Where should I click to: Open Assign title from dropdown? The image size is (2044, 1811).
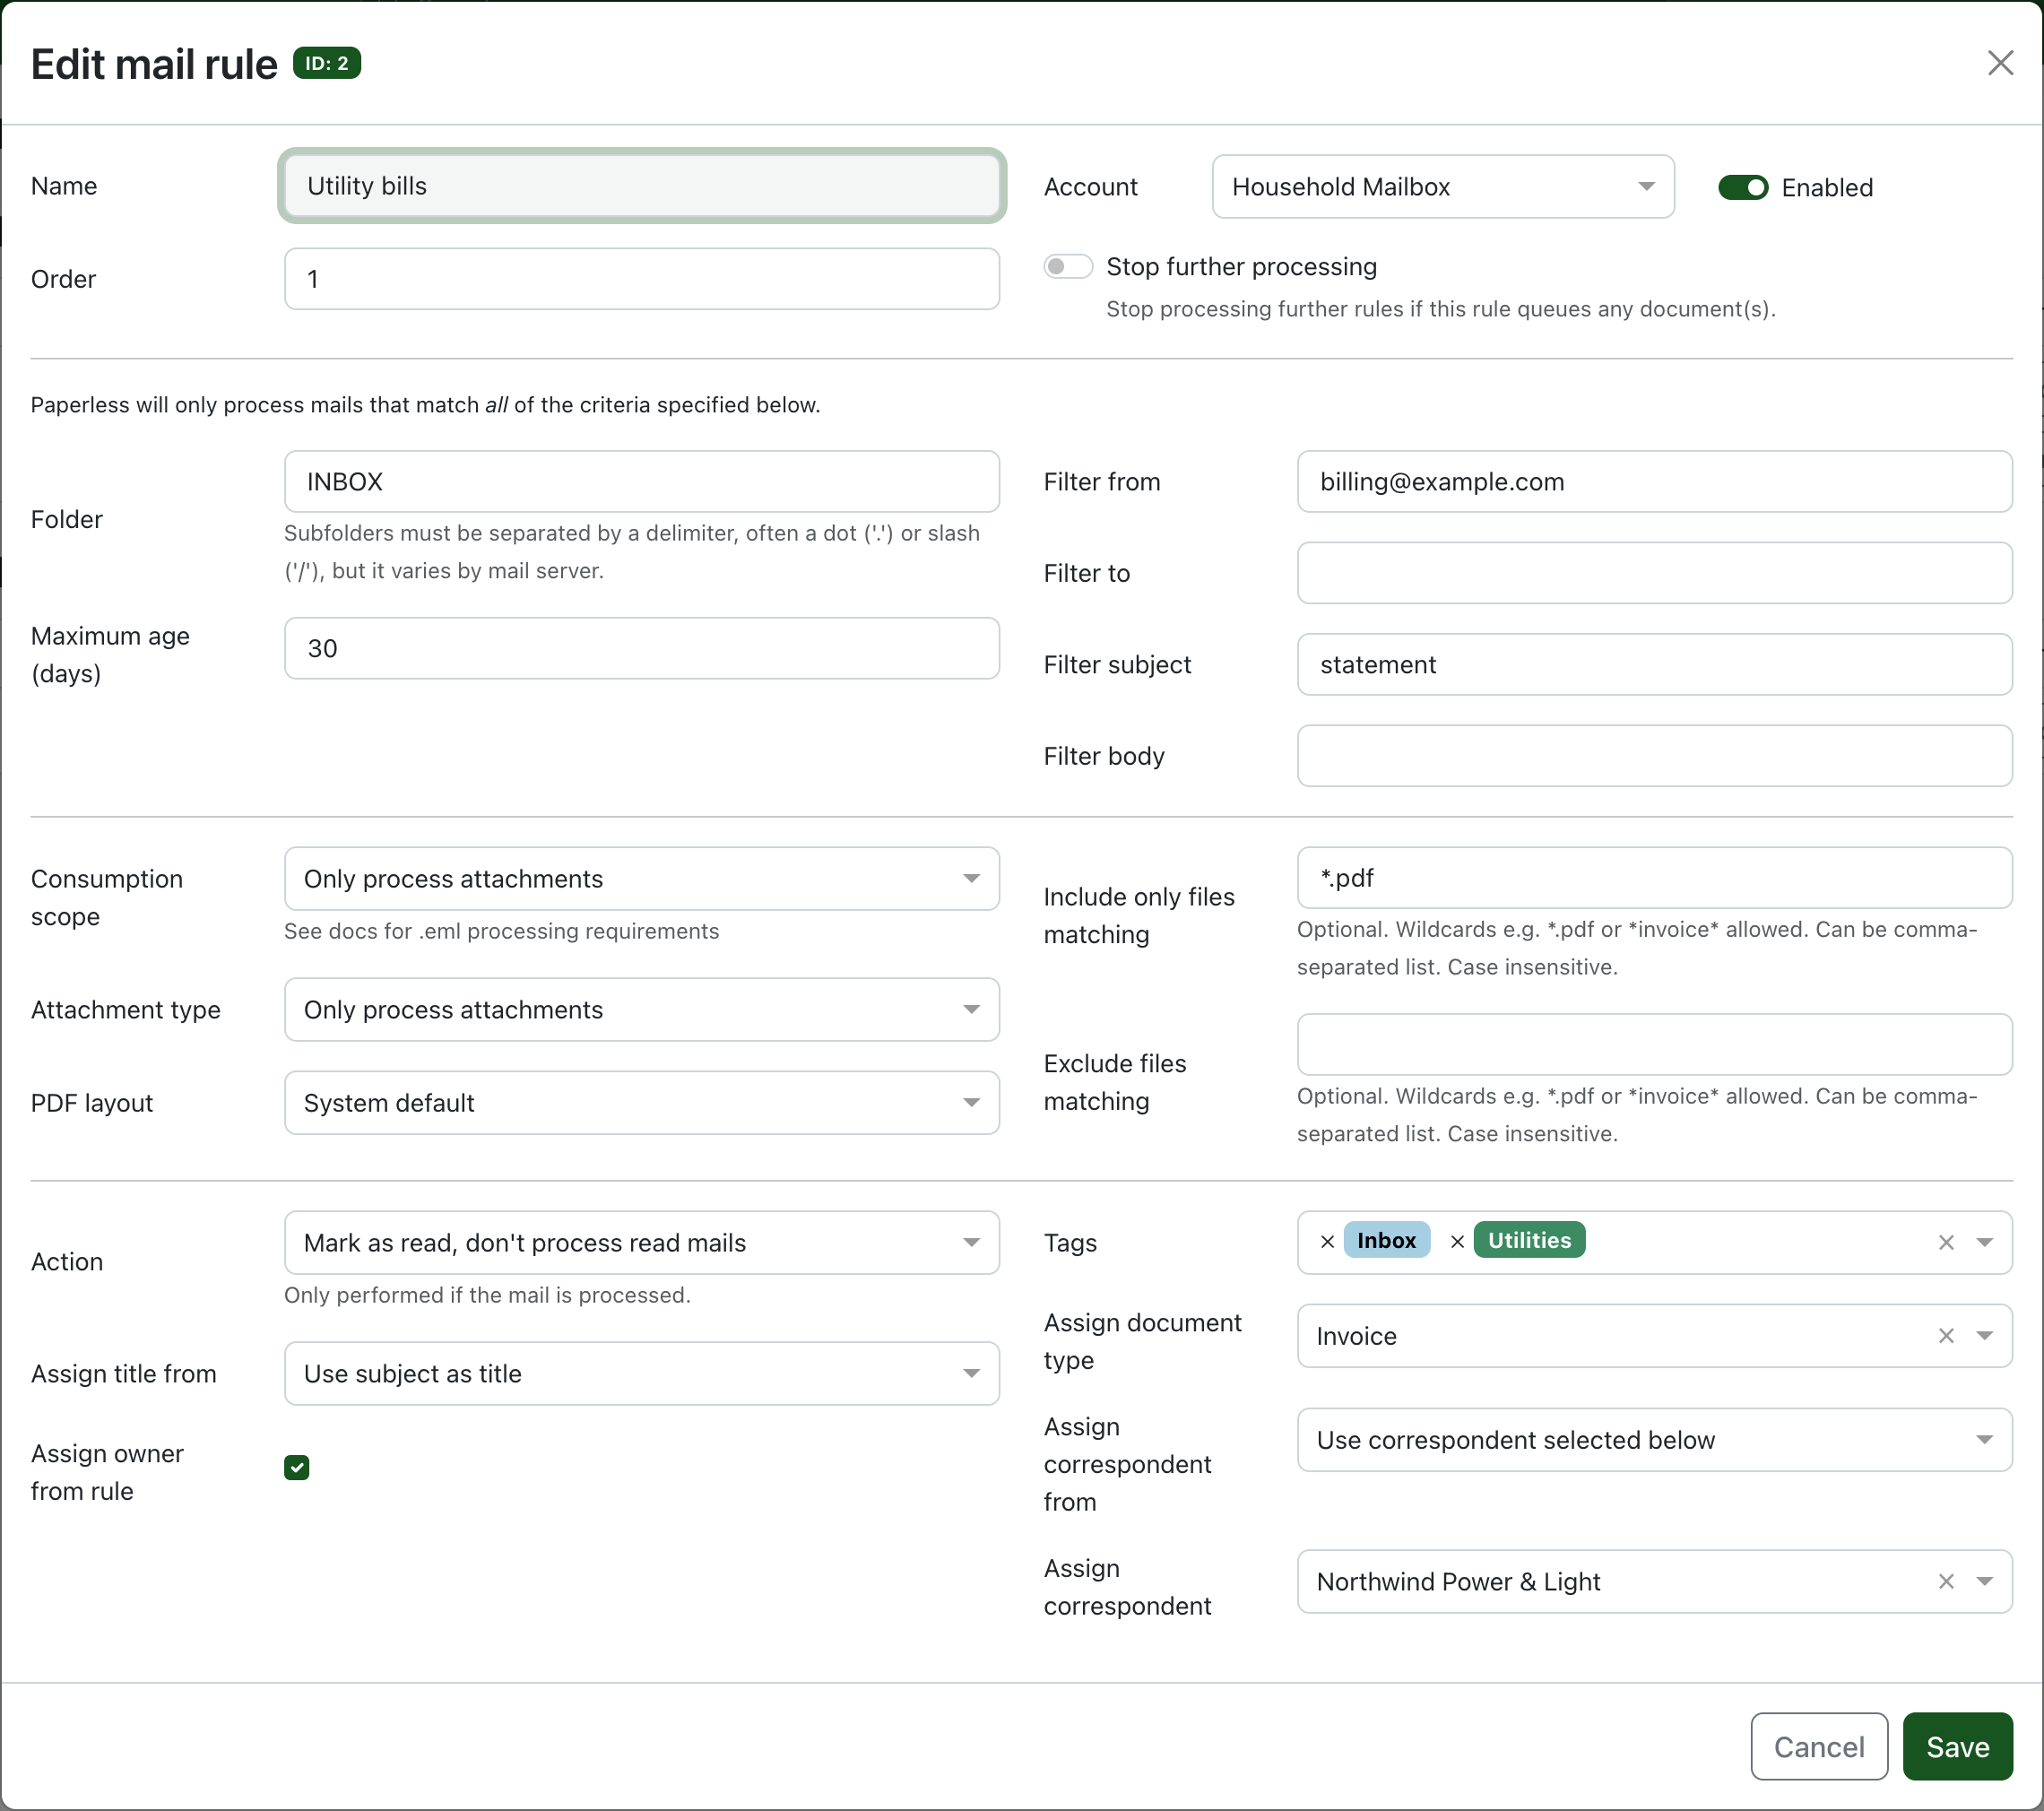coord(641,1373)
